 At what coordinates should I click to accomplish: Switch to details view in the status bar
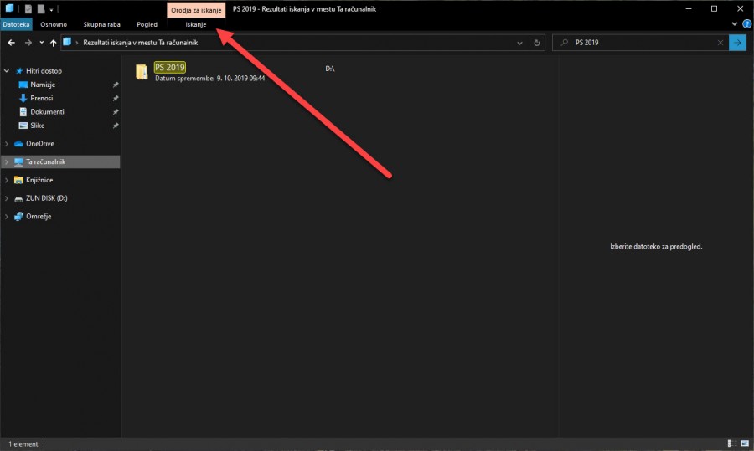732,443
